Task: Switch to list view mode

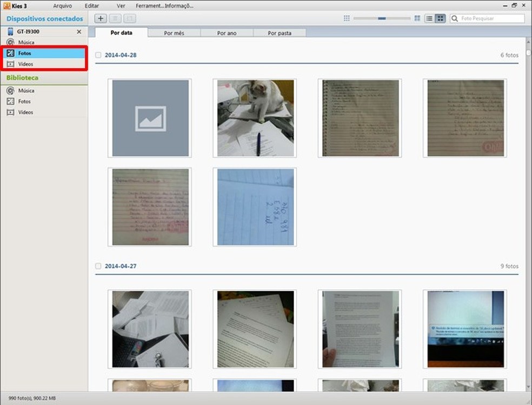Action: [x=429, y=18]
